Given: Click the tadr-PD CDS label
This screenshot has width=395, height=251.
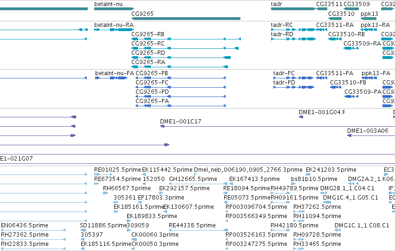Looking at the screenshot, I should pos(284,83).
